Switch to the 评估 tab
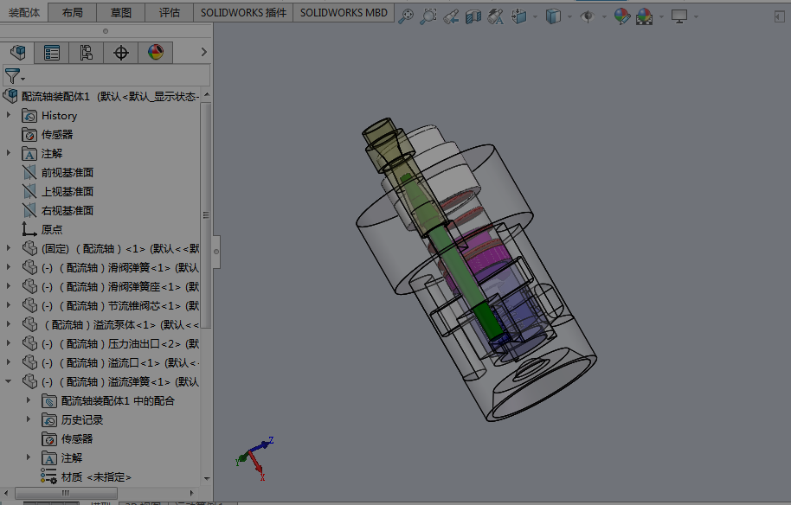Viewport: 791px width, 505px height. 169,13
